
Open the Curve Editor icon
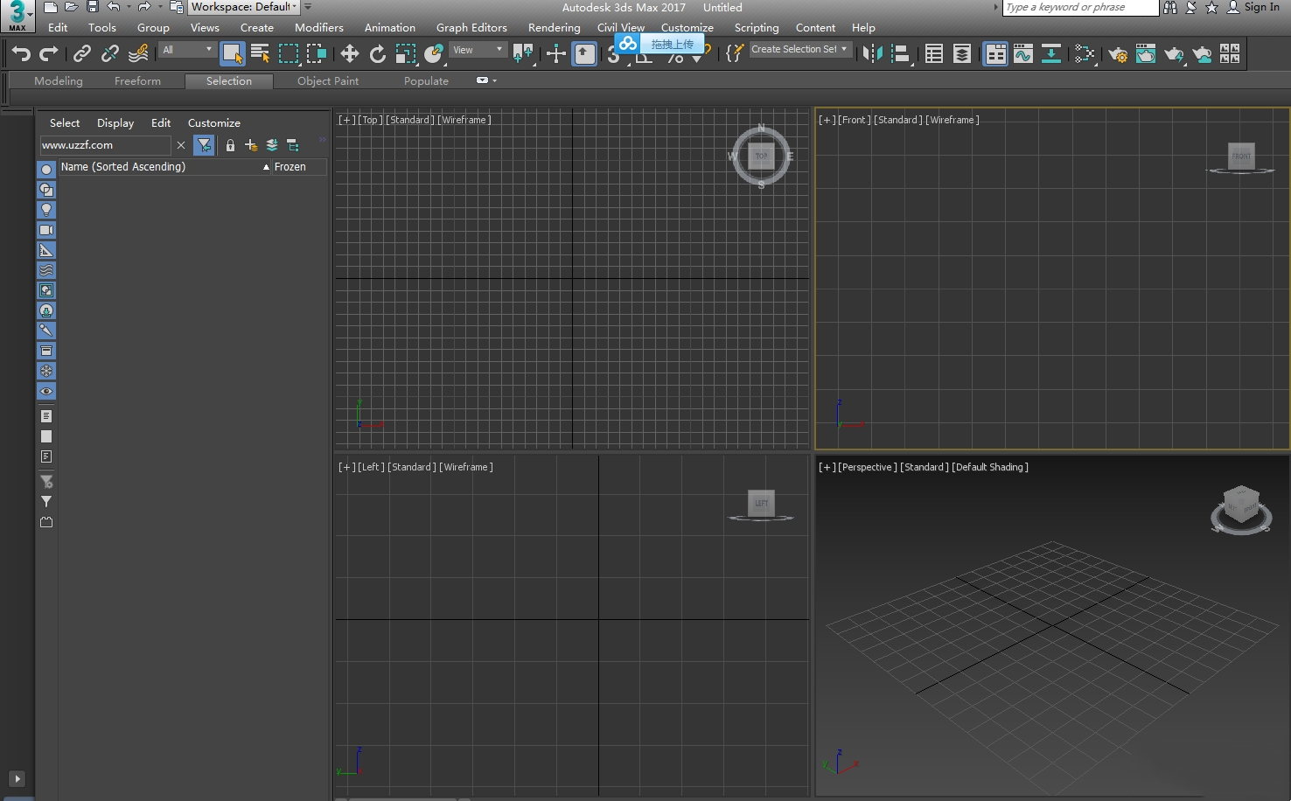coord(1023,54)
